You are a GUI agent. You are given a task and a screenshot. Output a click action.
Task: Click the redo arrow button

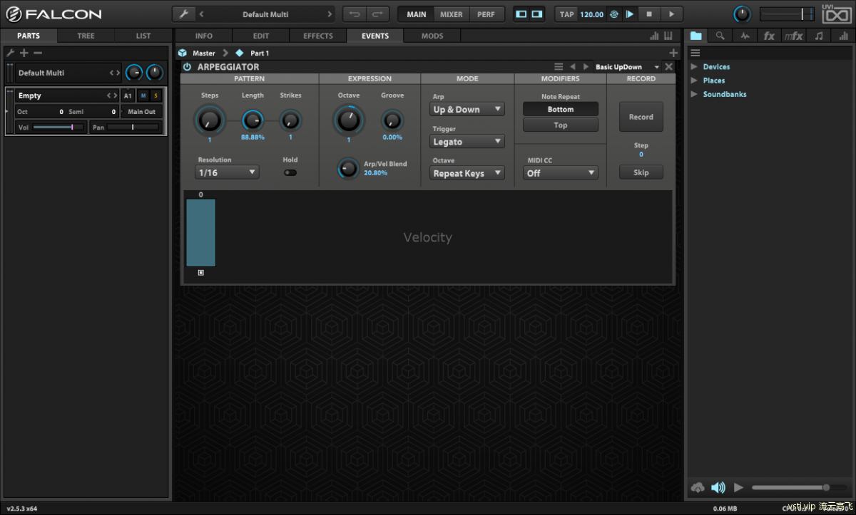click(x=377, y=14)
